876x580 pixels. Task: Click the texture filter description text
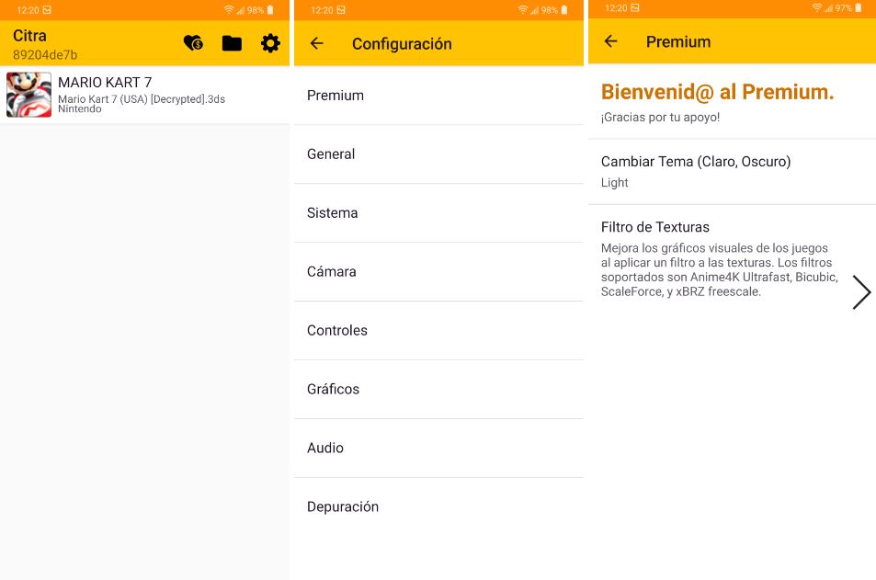coord(720,270)
